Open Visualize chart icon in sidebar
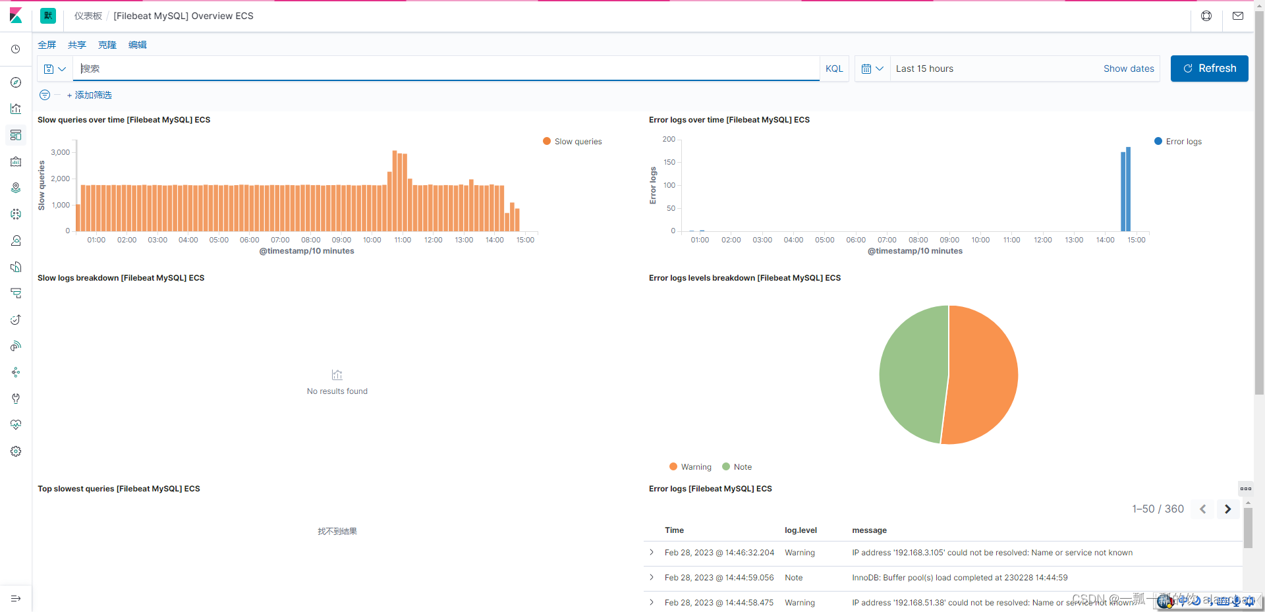The width and height of the screenshot is (1265, 612). click(x=16, y=109)
